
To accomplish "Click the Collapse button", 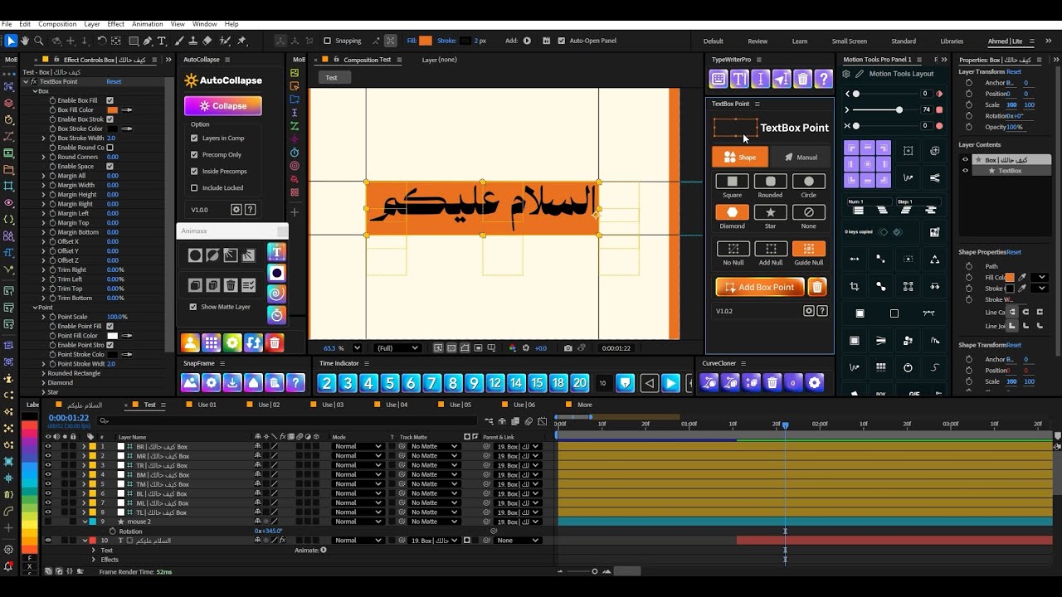I will [222, 105].
